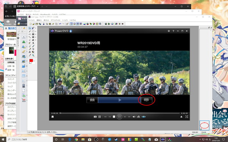Go to previous chapter in PowerDVD
228x142 pixels.
[110, 117]
